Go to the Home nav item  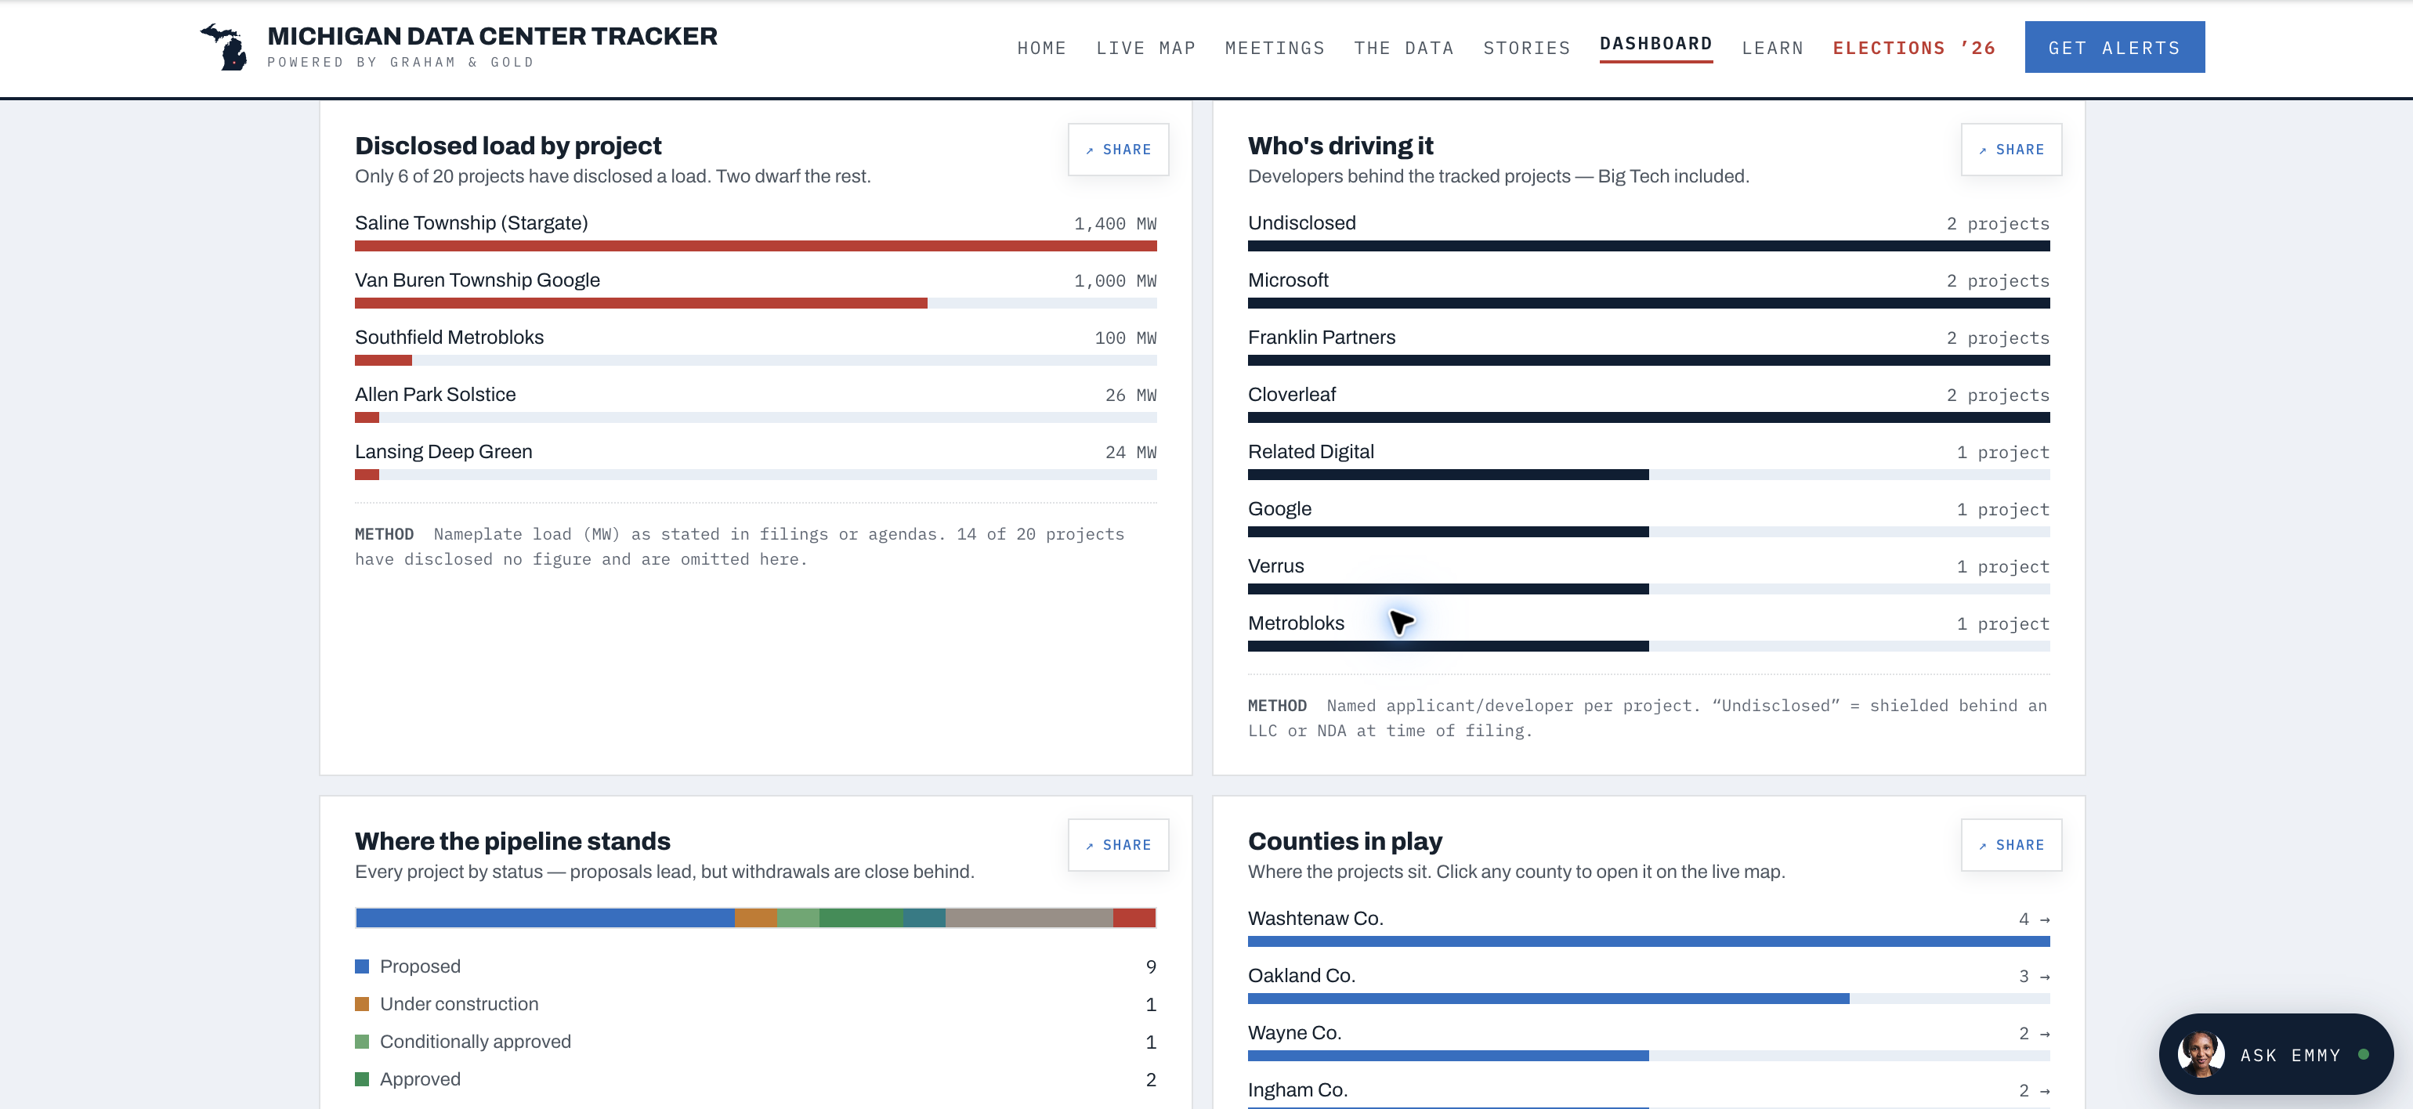pos(1042,48)
